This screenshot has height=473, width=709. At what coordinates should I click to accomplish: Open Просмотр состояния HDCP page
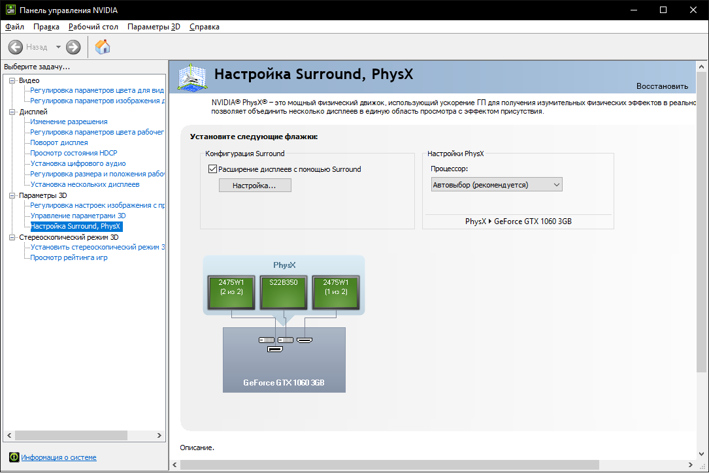tap(74, 153)
